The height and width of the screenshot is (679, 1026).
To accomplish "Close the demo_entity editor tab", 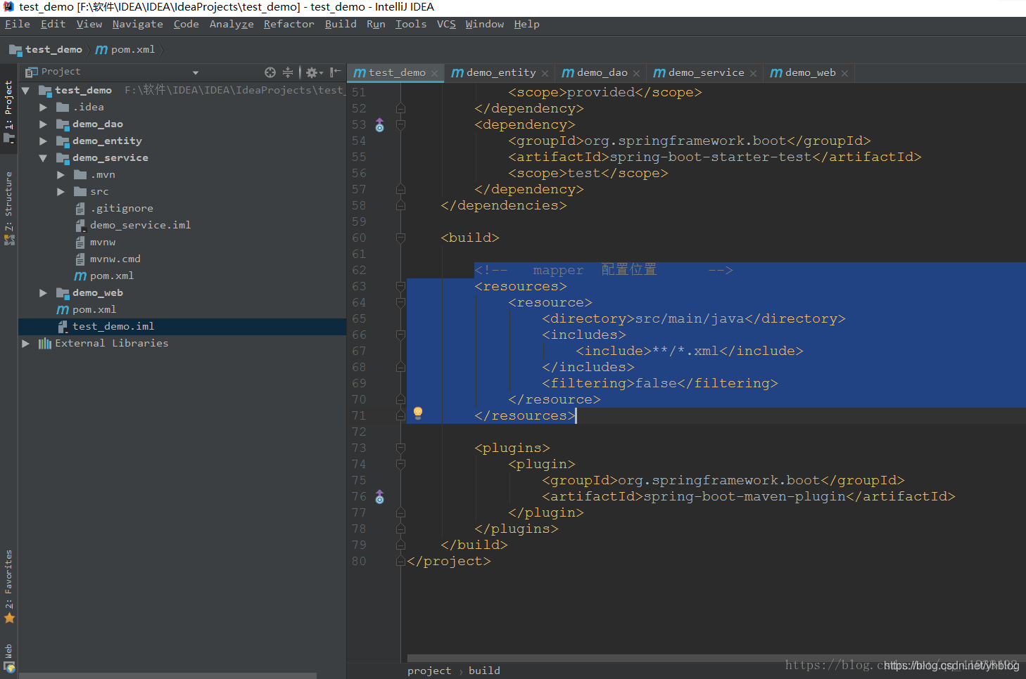I will pos(545,73).
